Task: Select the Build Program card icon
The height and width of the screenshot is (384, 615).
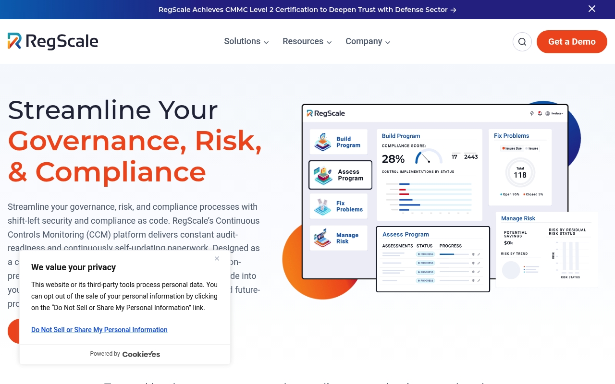Action: click(322, 142)
